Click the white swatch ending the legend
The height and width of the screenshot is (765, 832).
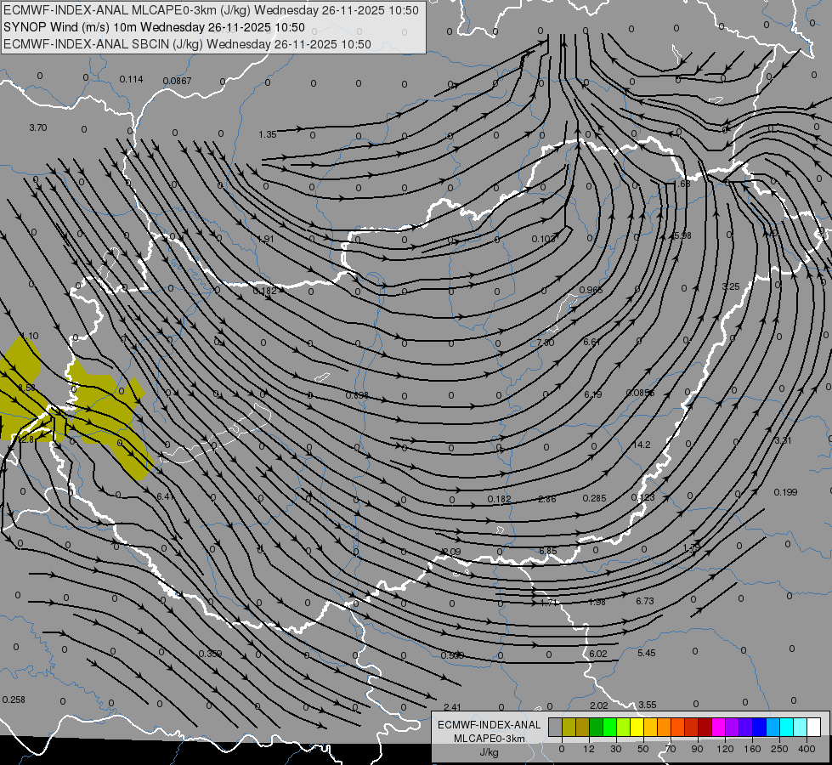point(813,727)
